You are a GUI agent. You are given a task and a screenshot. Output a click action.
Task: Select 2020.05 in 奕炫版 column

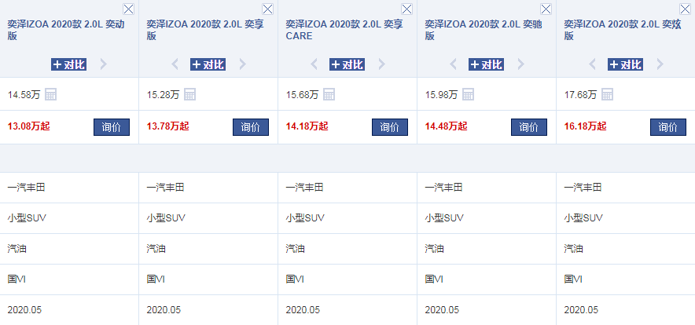coord(581,310)
